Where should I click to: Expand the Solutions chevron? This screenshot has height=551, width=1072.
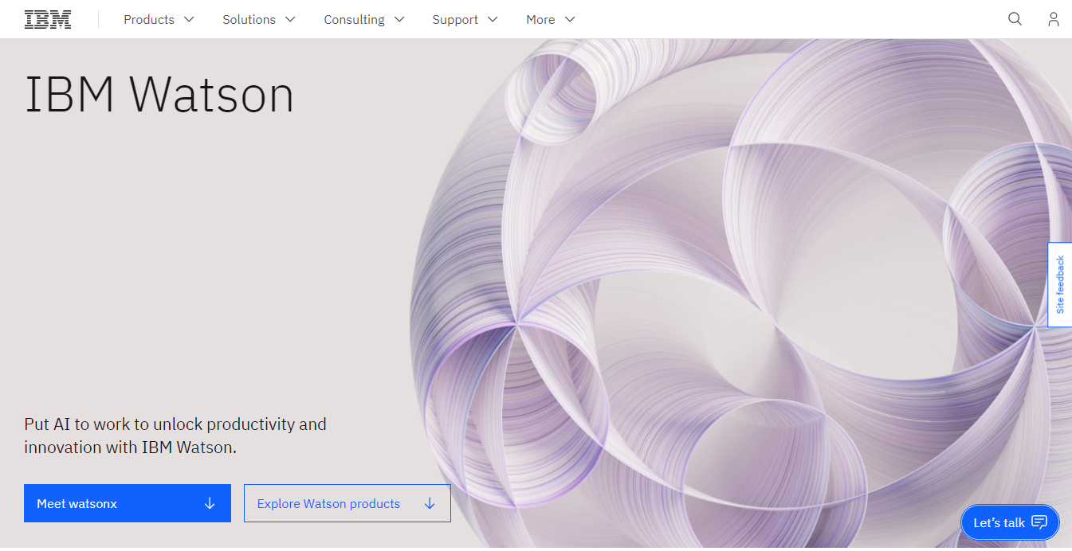[290, 19]
